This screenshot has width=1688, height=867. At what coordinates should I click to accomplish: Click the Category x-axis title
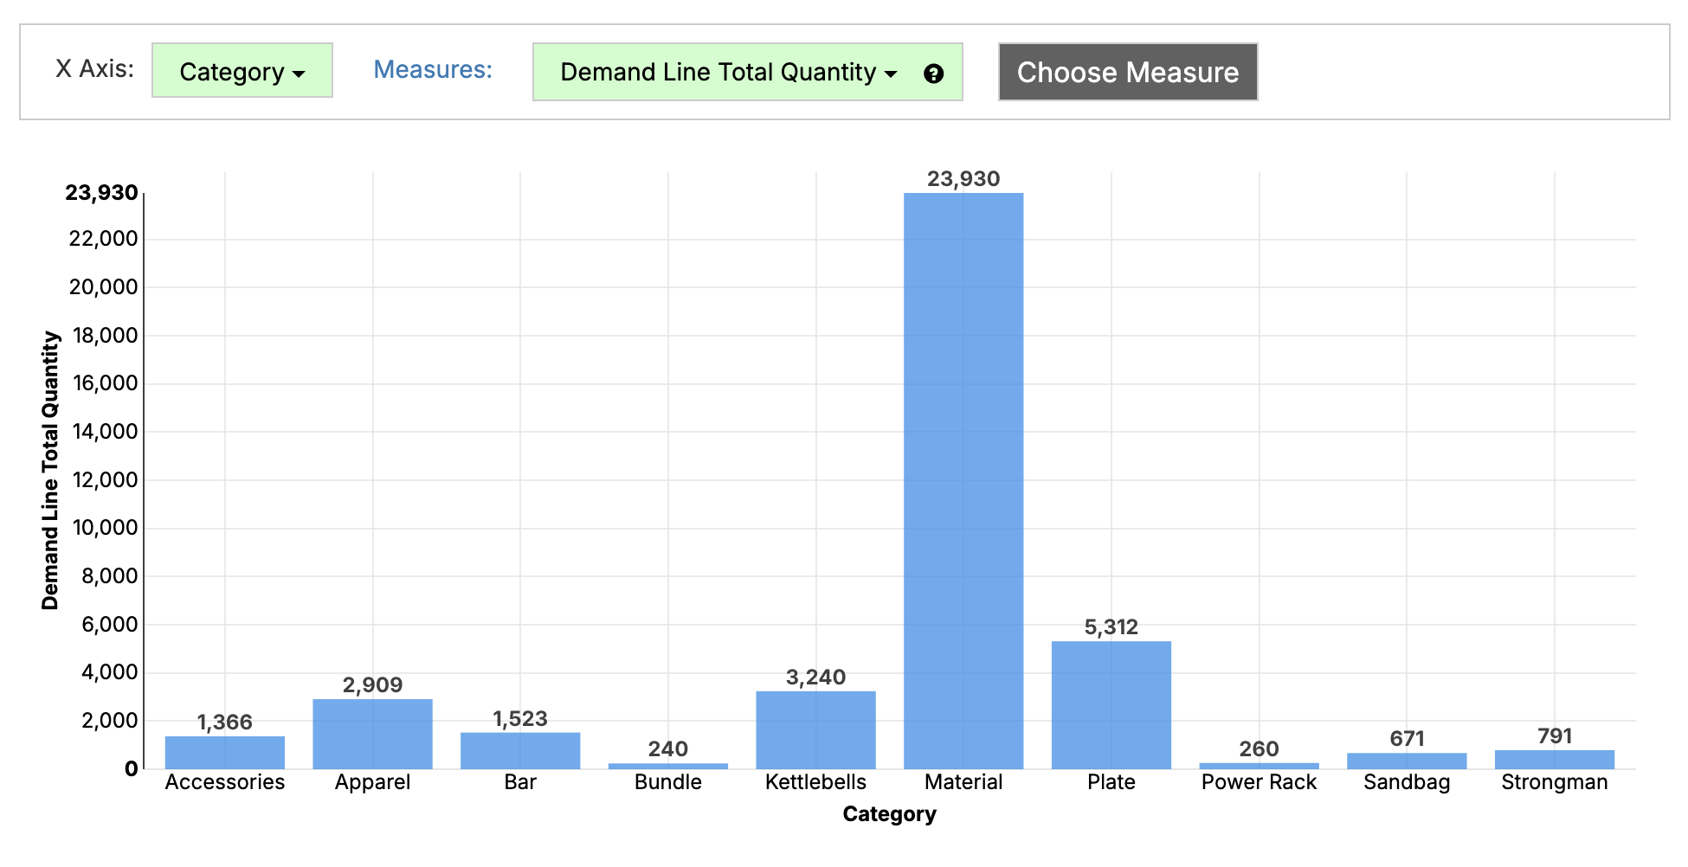[x=889, y=814]
